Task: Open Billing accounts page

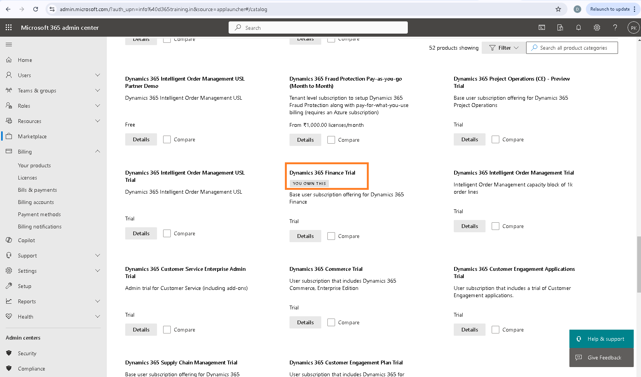Action: [x=36, y=202]
